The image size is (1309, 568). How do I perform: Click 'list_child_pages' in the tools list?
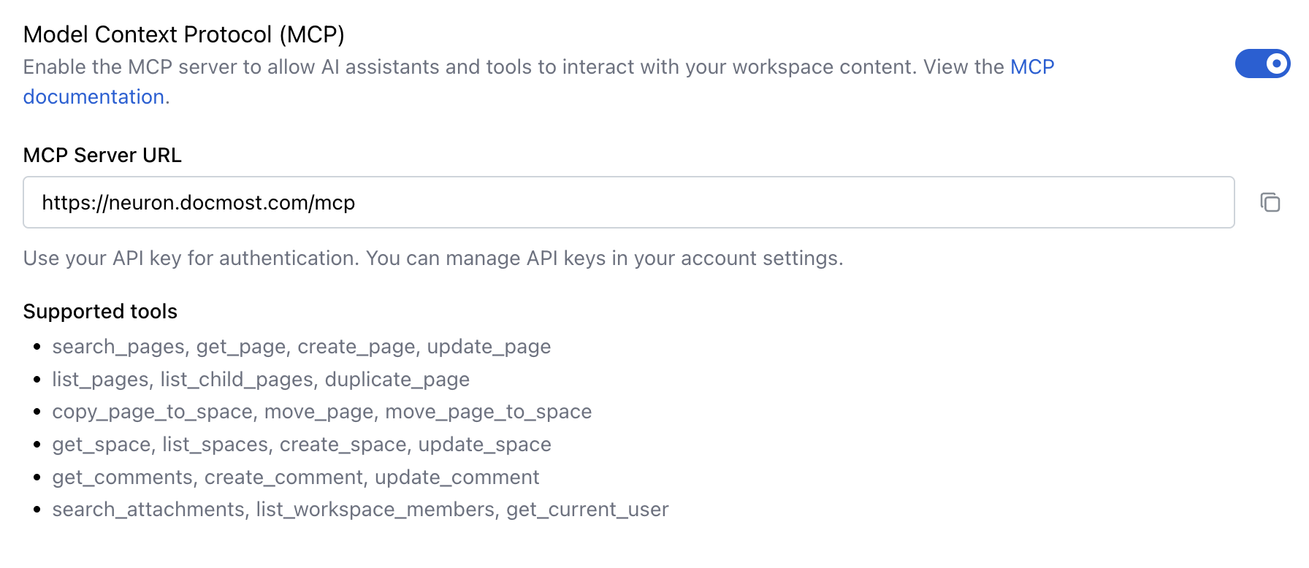tap(237, 380)
